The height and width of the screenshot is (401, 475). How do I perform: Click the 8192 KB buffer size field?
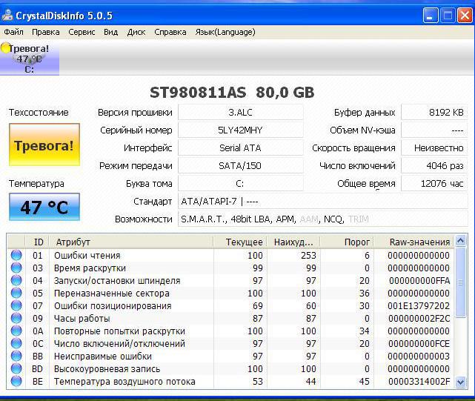click(x=435, y=113)
